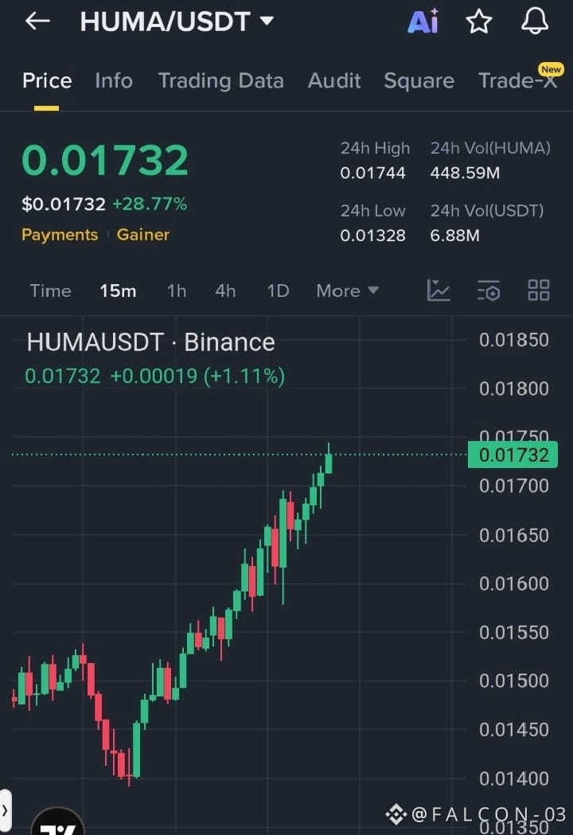Tap the 24h Low value 0.01328
573x835 pixels.
372,236
